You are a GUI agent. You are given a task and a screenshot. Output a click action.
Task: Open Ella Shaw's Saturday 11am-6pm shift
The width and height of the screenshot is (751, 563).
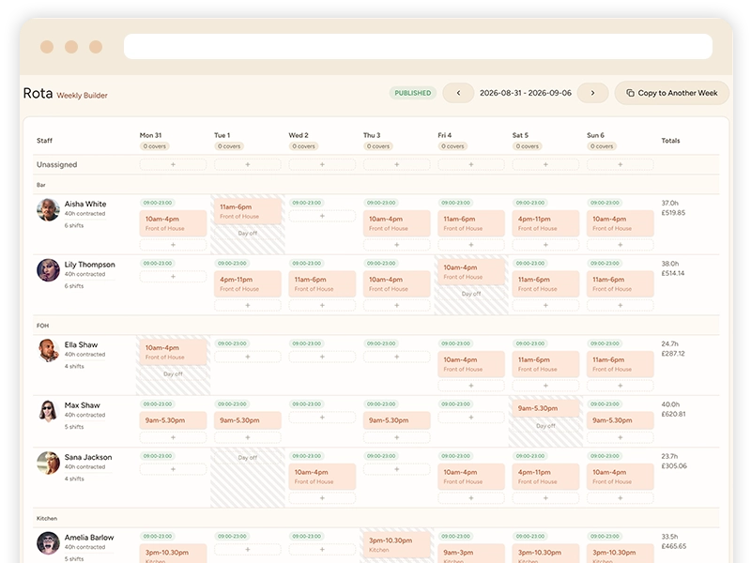pyautogui.click(x=545, y=364)
